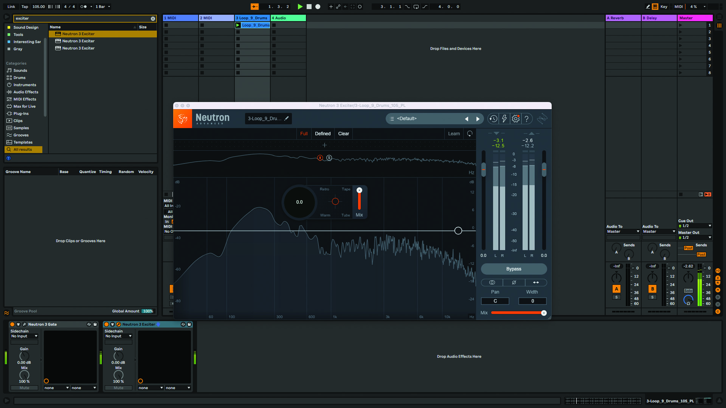Click the Neutron History clock icon
This screenshot has height=408, width=726.
[493, 119]
